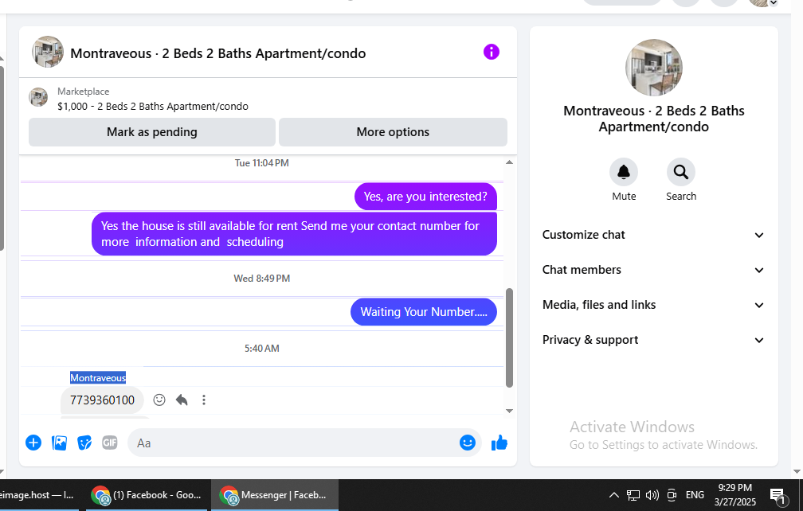Switch to Messenger | Facebook taskbar window

tap(275, 494)
